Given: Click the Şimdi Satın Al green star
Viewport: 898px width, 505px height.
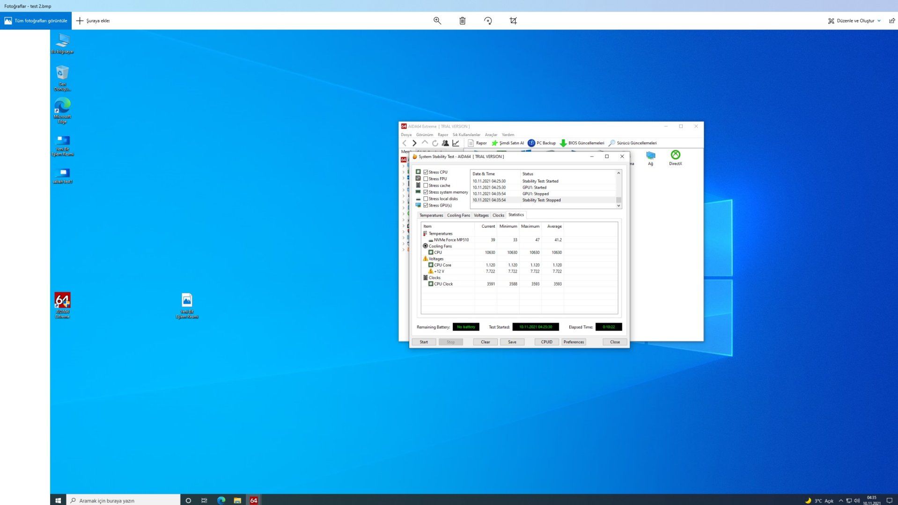Looking at the screenshot, I should click(x=494, y=143).
